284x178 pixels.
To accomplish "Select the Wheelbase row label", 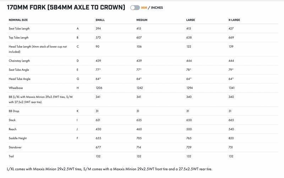I will pos(16,88).
